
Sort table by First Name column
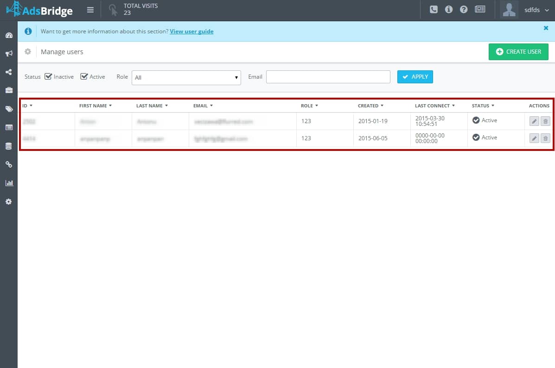click(95, 106)
